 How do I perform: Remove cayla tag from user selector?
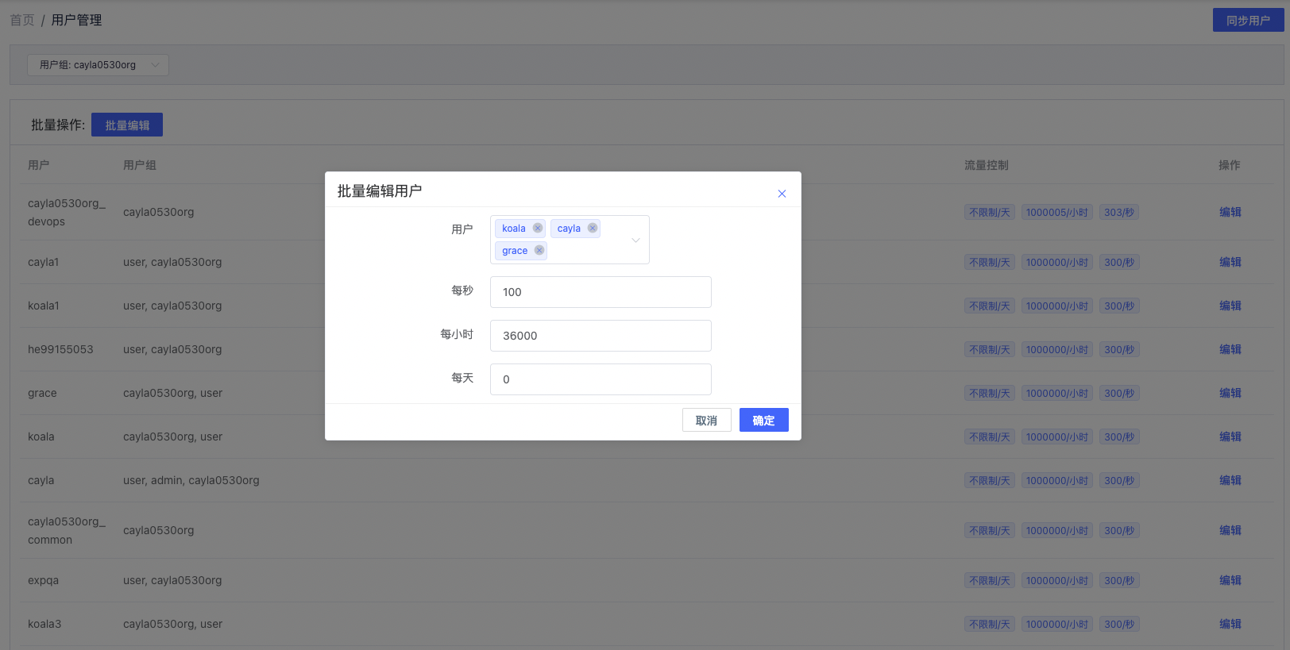[593, 228]
